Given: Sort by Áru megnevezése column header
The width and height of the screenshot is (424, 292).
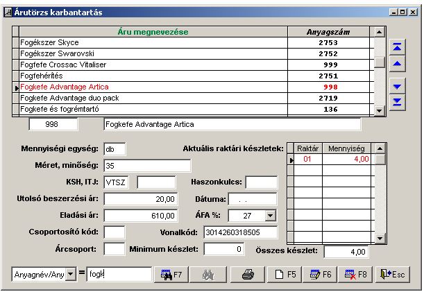Looking at the screenshot, I should 152,32.
